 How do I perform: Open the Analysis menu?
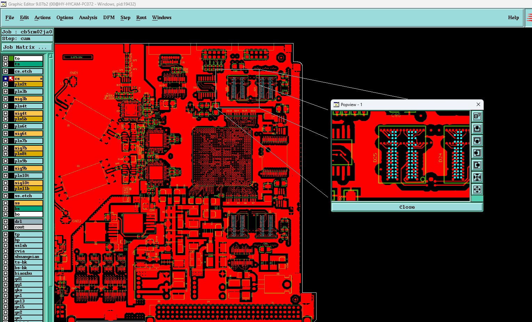[88, 17]
